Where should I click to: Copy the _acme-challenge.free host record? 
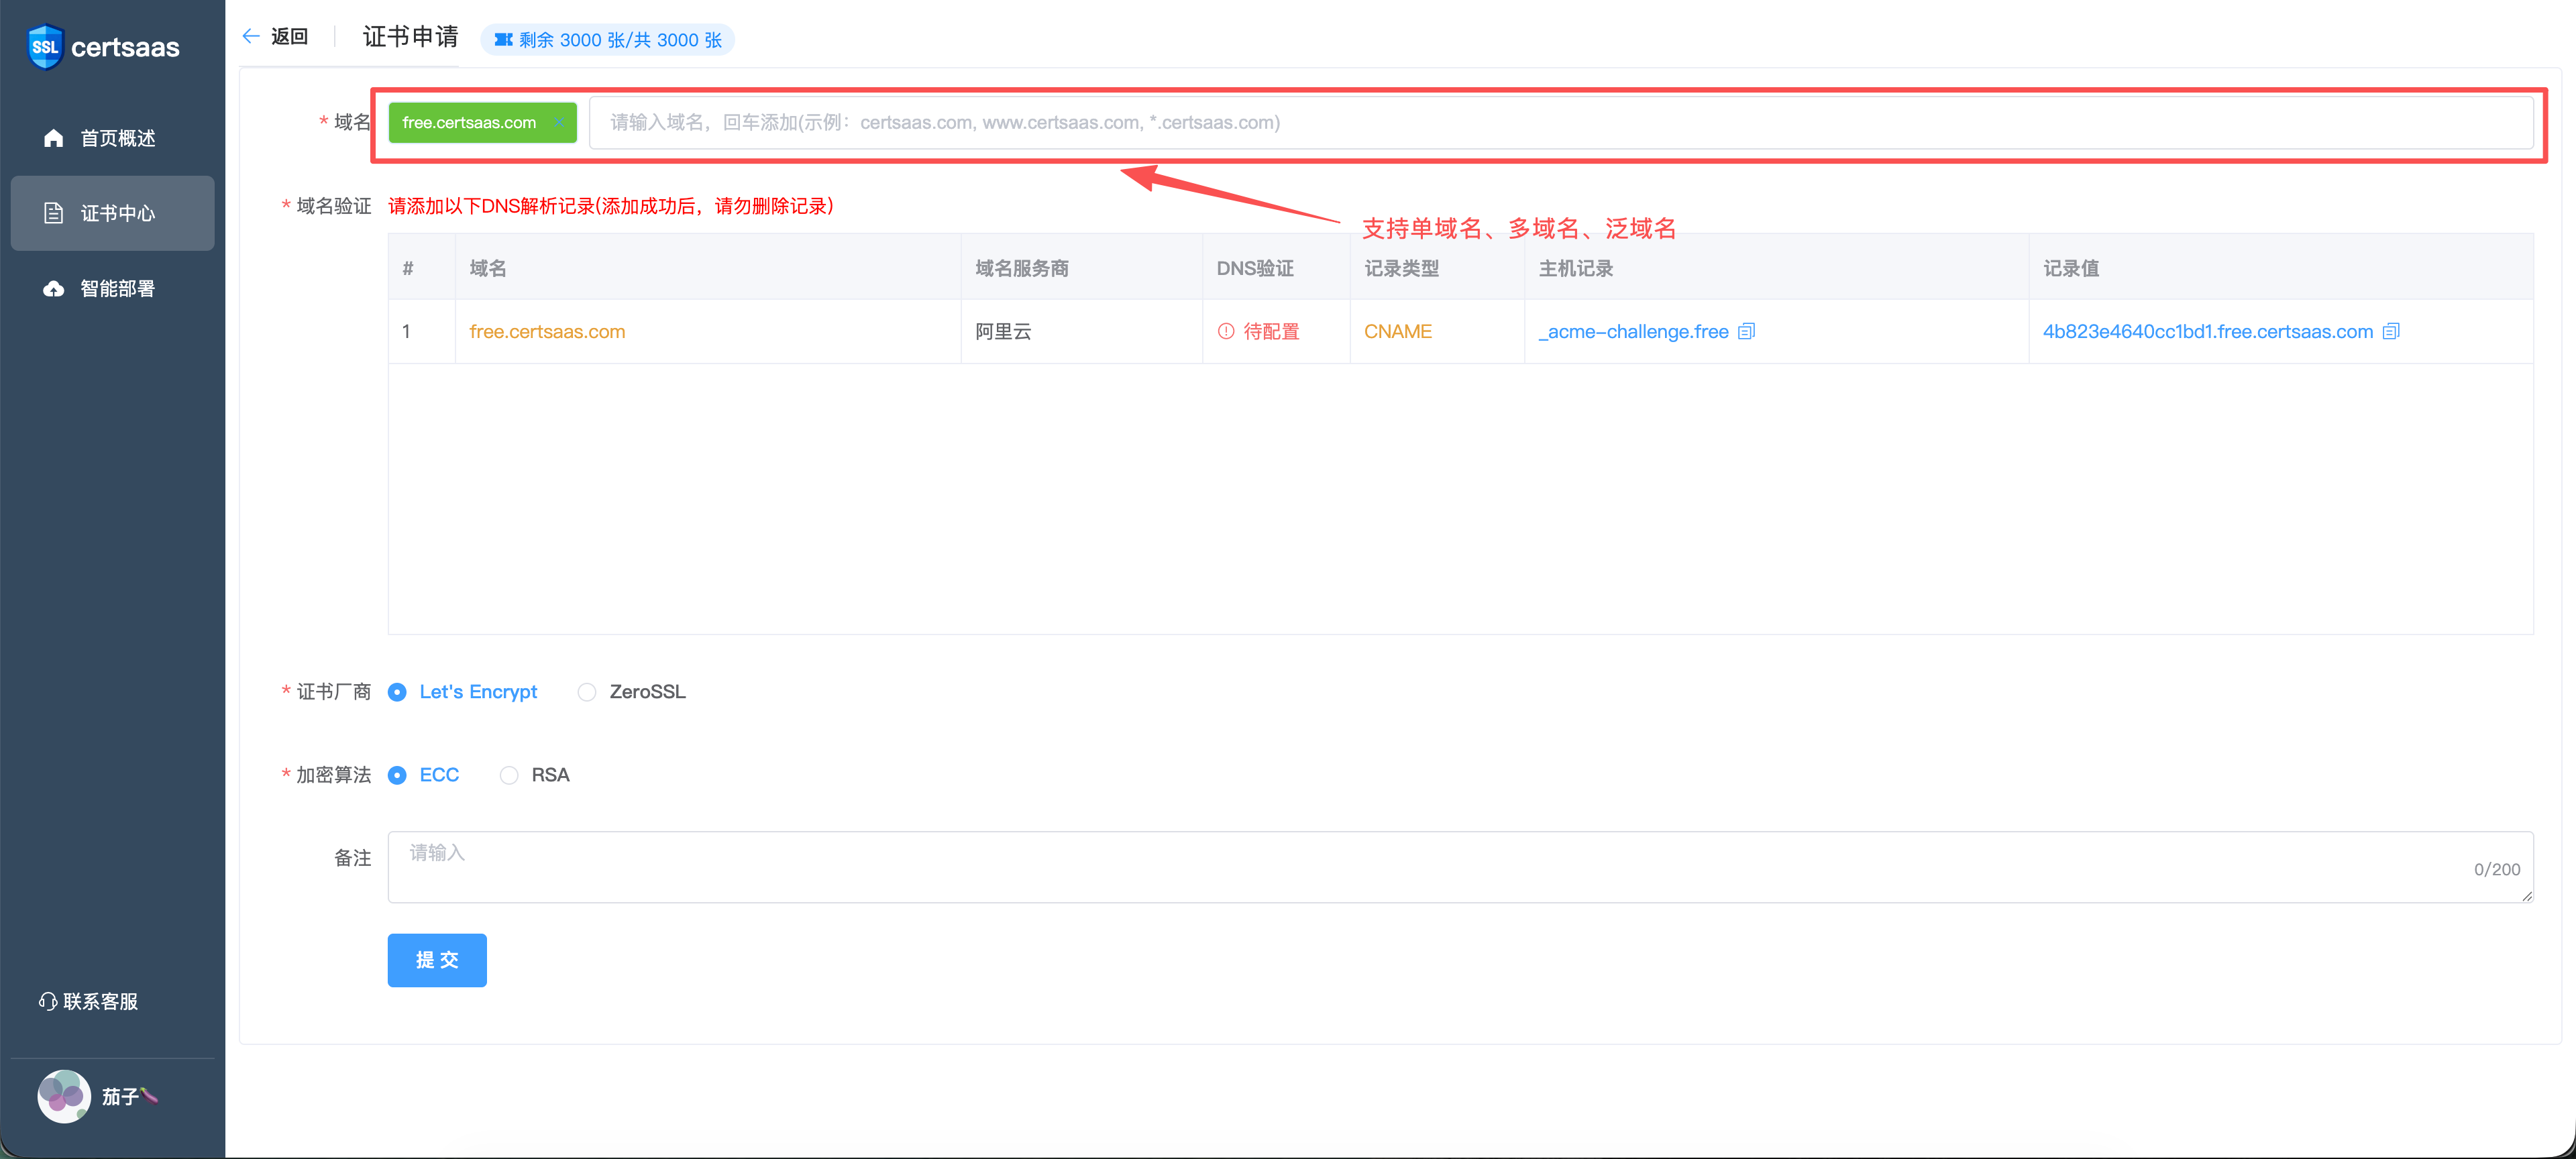(x=1747, y=331)
